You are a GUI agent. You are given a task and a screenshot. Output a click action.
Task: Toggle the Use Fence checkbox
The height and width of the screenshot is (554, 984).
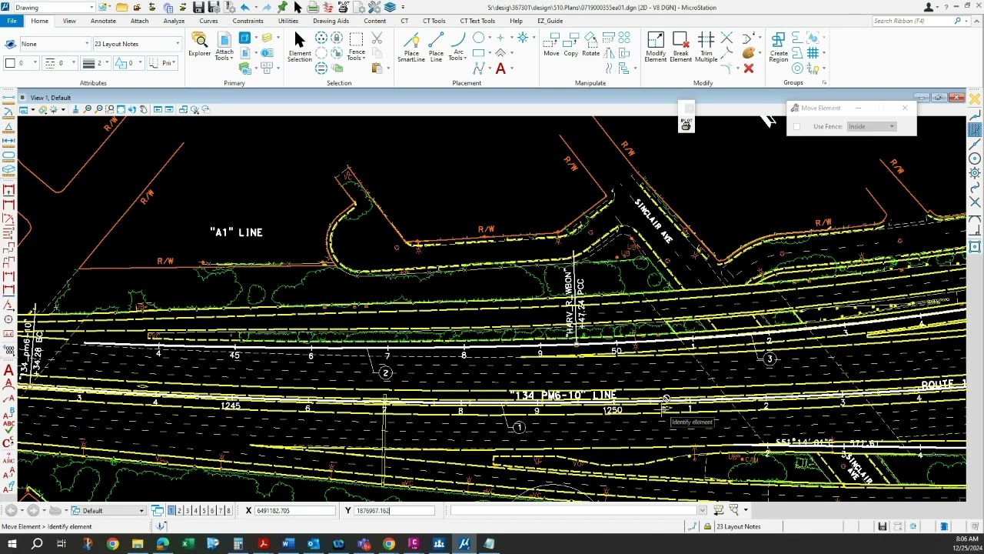pos(796,126)
